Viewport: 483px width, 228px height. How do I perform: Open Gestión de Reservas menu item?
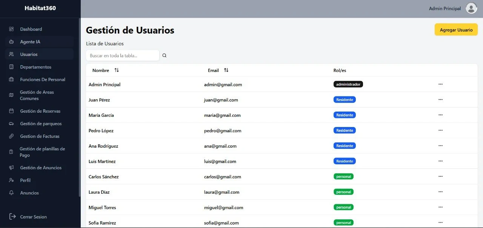click(x=40, y=111)
